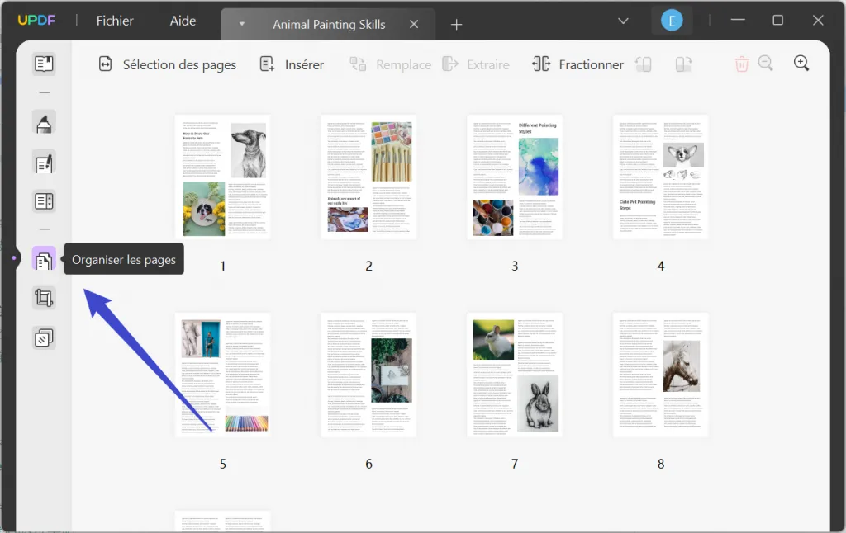Screen dimensions: 846x533
Task: Open the Edit PDF tool in sidebar
Action: (x=44, y=162)
